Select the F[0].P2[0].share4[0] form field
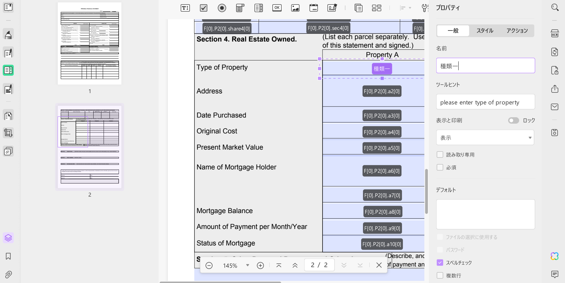The image size is (565, 283). point(227,28)
